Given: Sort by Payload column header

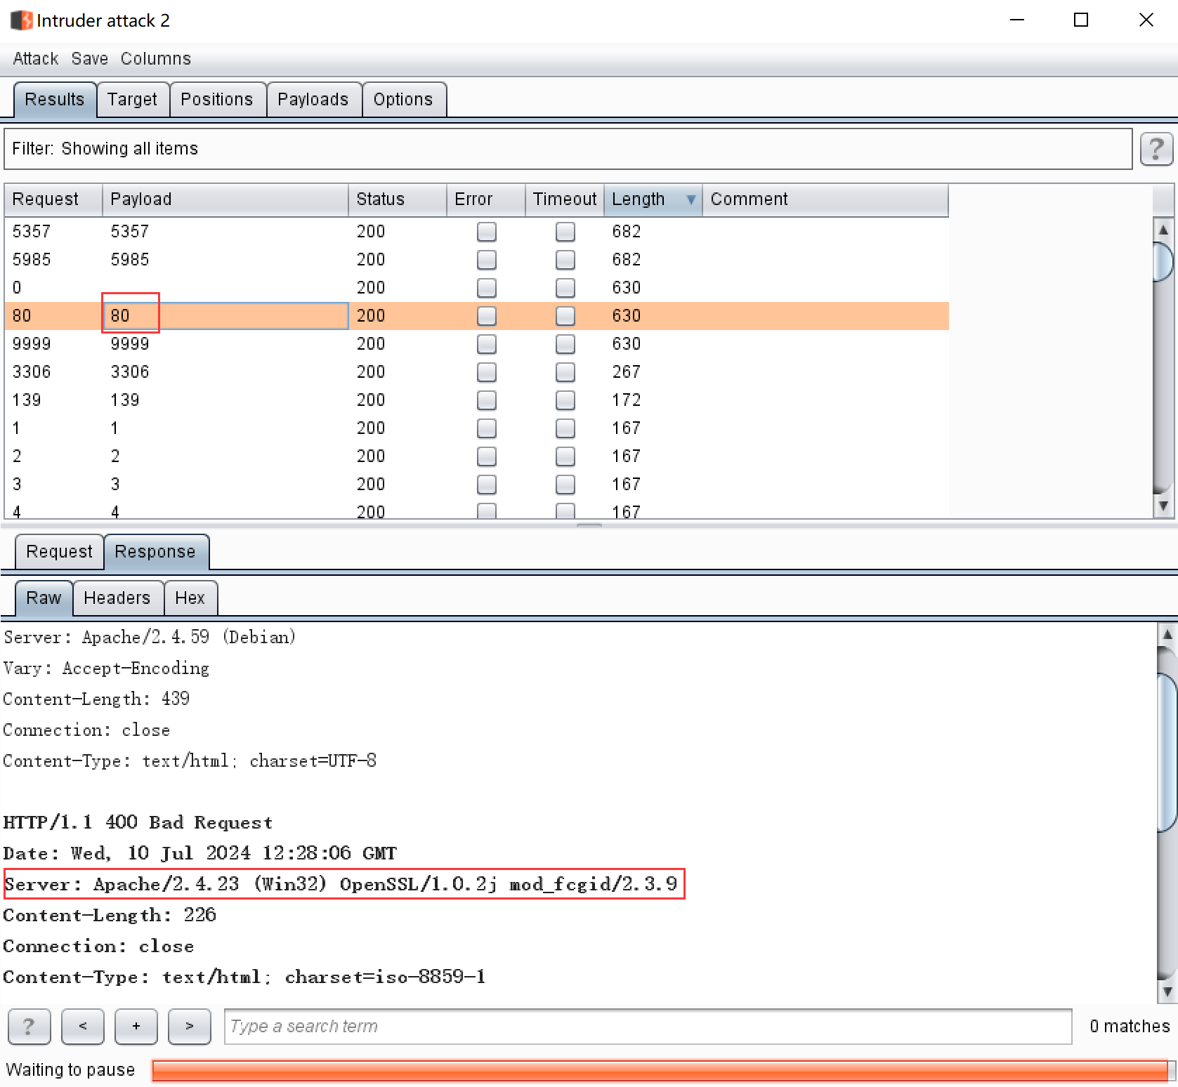Looking at the screenshot, I should click(225, 199).
